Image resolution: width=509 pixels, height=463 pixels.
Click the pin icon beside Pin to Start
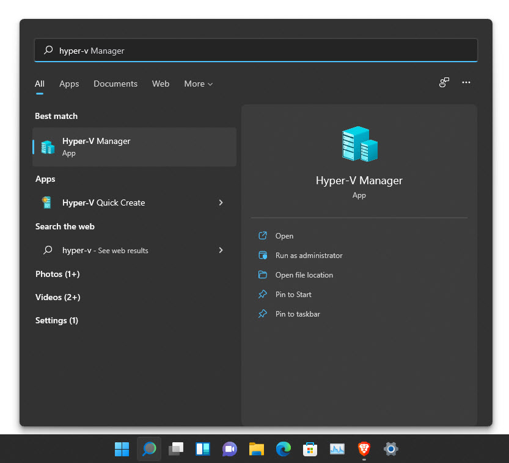263,294
